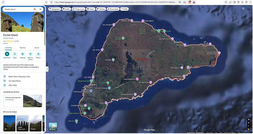Image resolution: width=253 pixels, height=134 pixels.
Task: Click the Save bookmark icon
Action: (15, 54)
